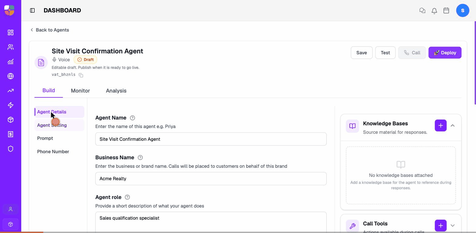This screenshot has height=233, width=476.
Task: Click the Agent role text area
Action: 211,222
